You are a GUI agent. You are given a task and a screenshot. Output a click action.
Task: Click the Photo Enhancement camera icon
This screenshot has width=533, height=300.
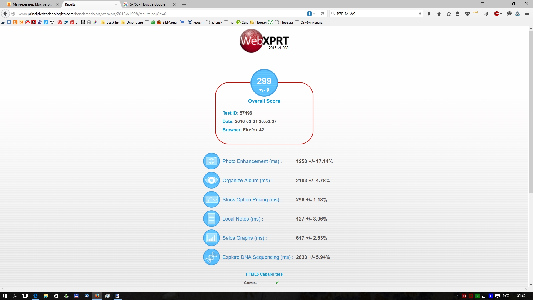tap(211, 161)
